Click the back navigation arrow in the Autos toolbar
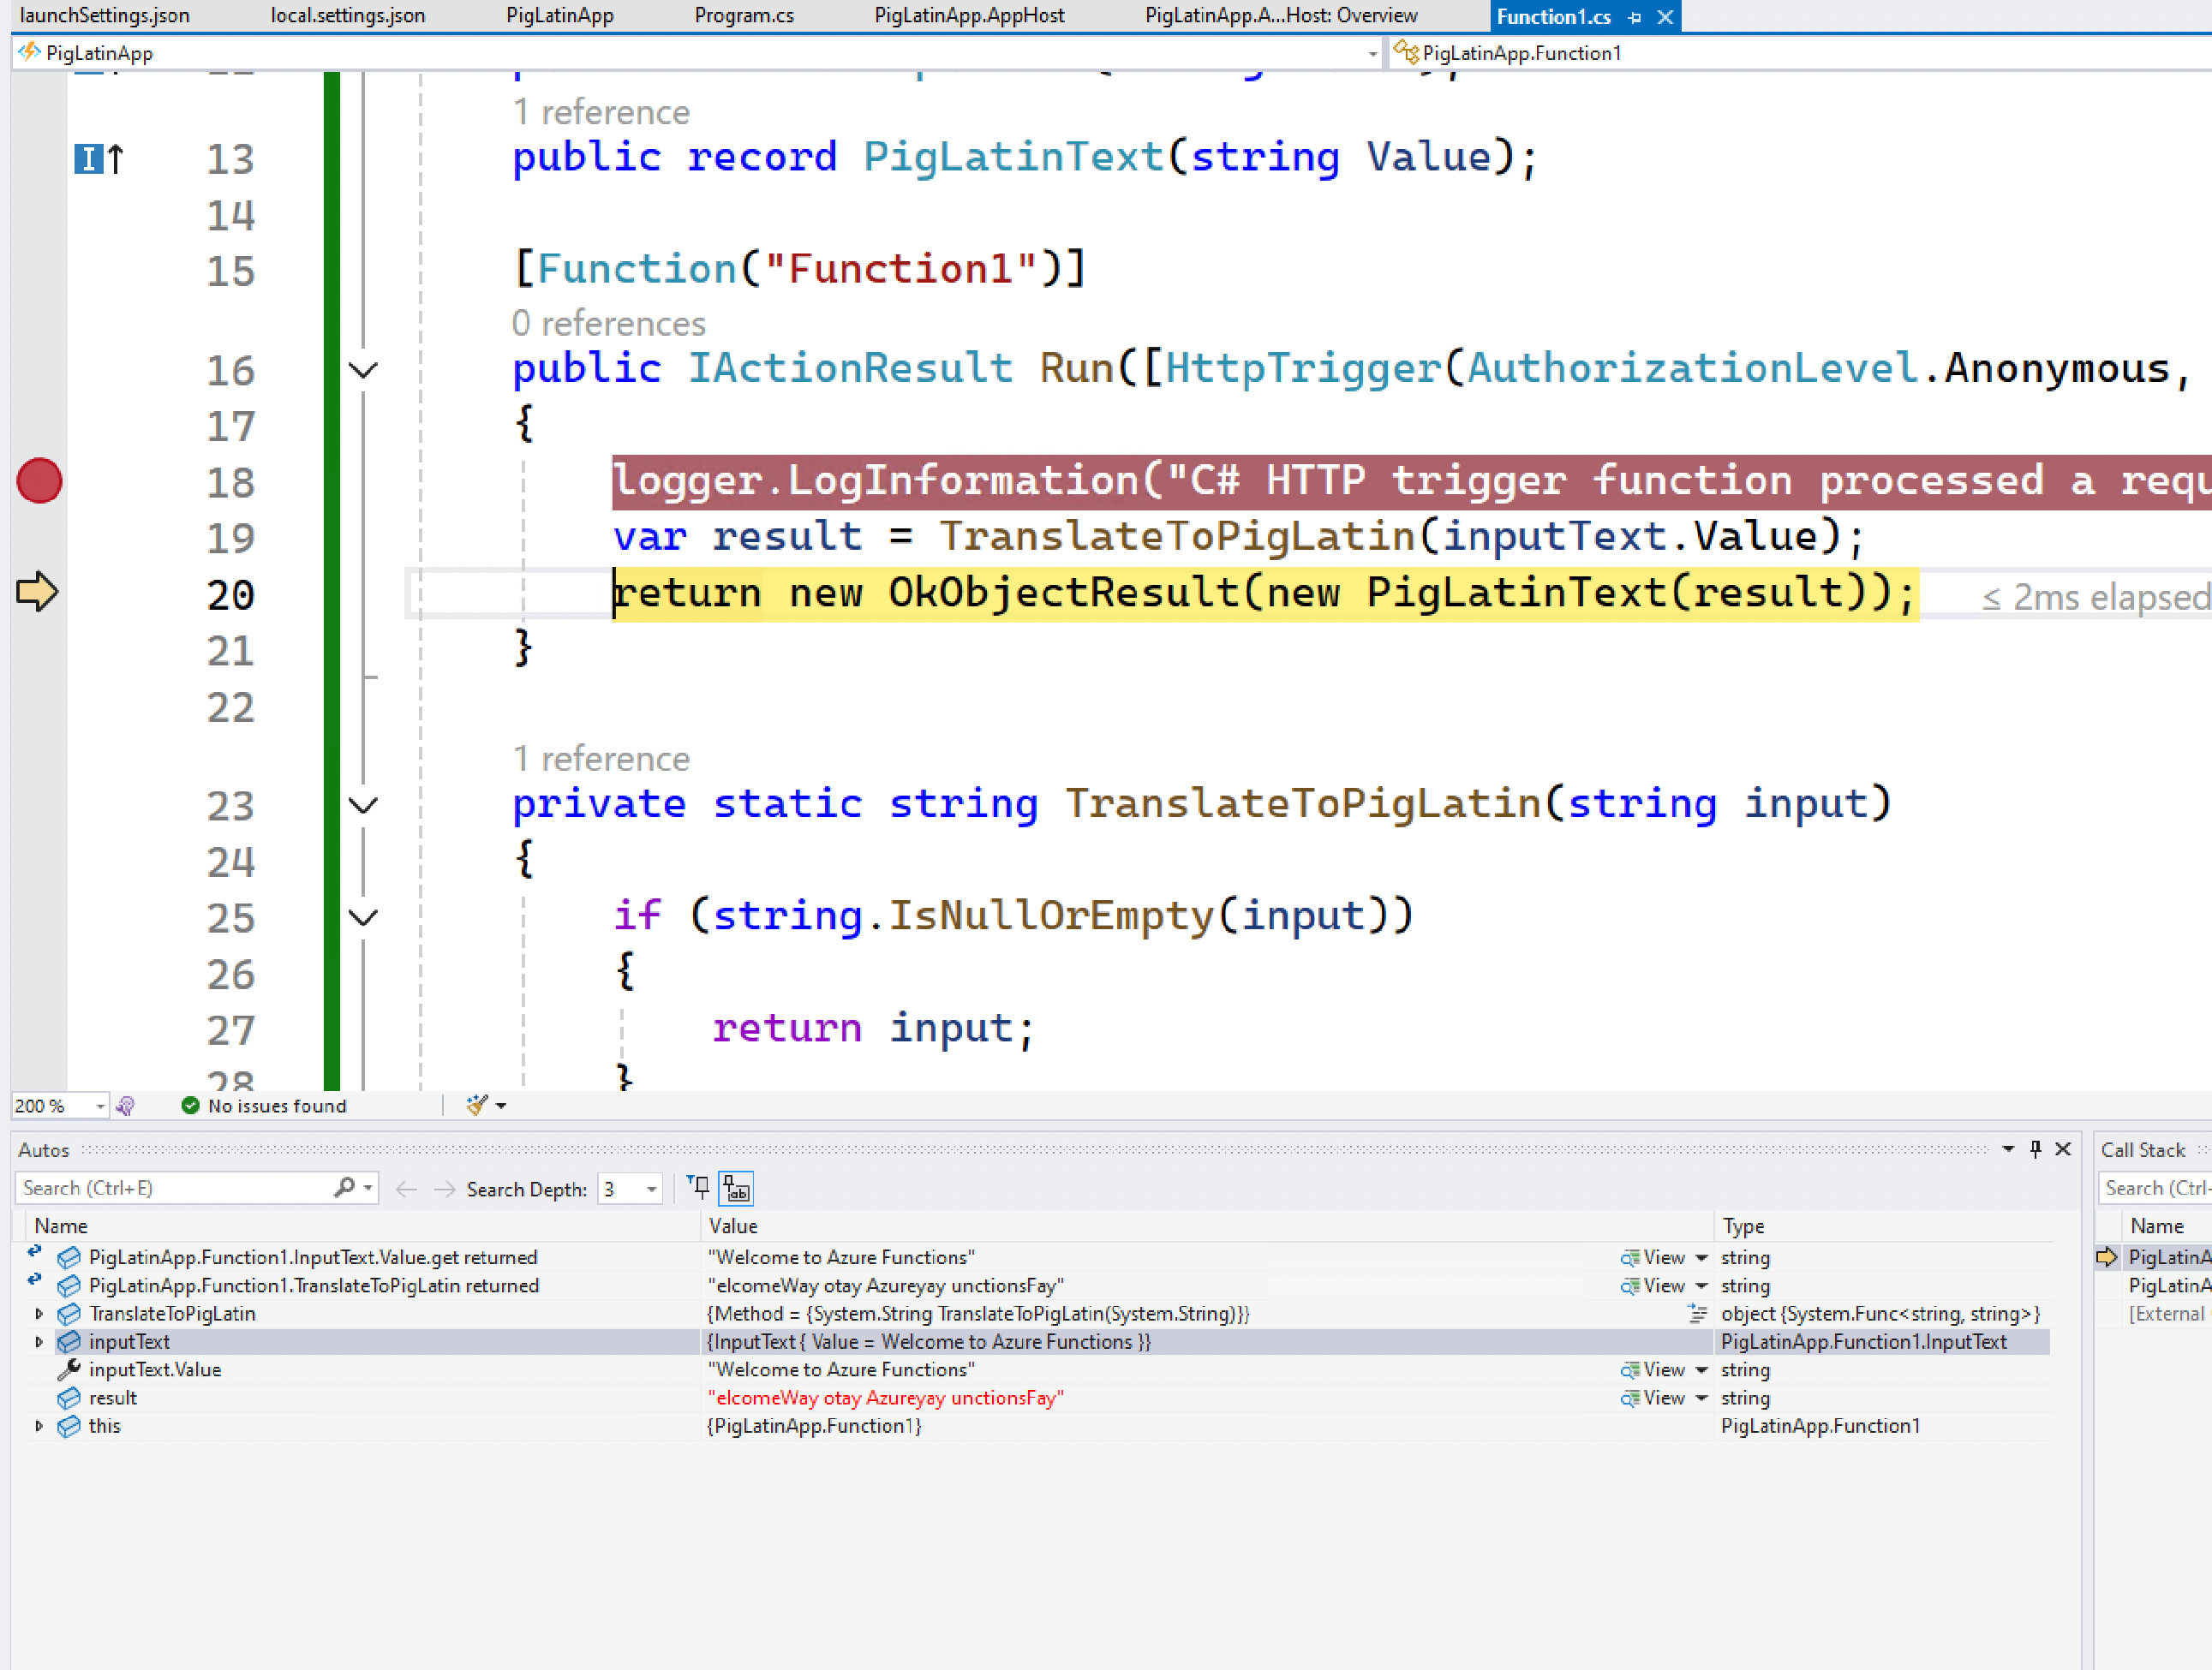This screenshot has width=2212, height=1670. pyautogui.click(x=406, y=1189)
